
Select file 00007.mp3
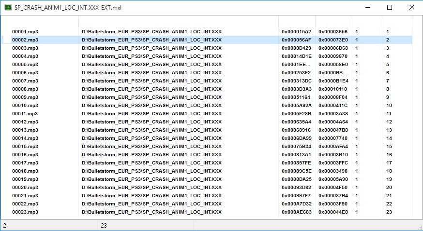(x=25, y=81)
